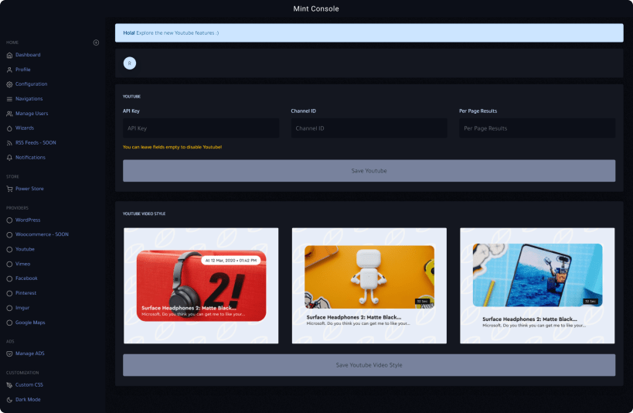633x413 pixels.
Task: Click the Youtube provider circle icon
Action: [x=9, y=249]
